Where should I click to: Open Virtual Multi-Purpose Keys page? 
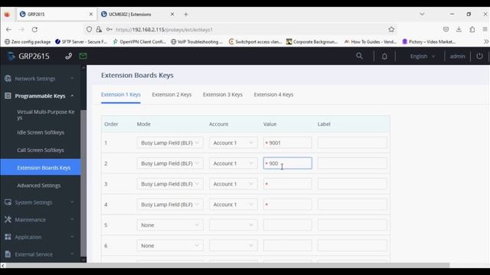pyautogui.click(x=46, y=115)
